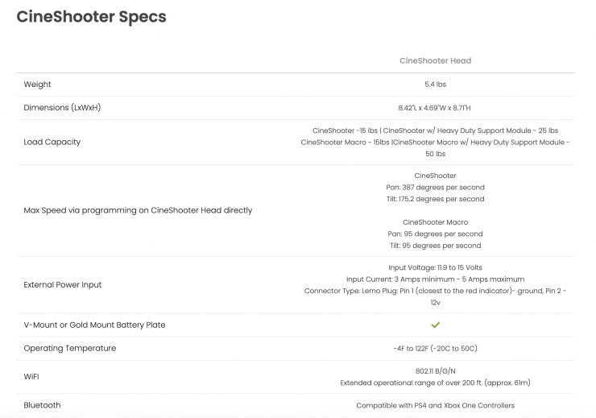This screenshot has width=596, height=418.
Task: Click the Max Speed via programming label
Action: 138,210
